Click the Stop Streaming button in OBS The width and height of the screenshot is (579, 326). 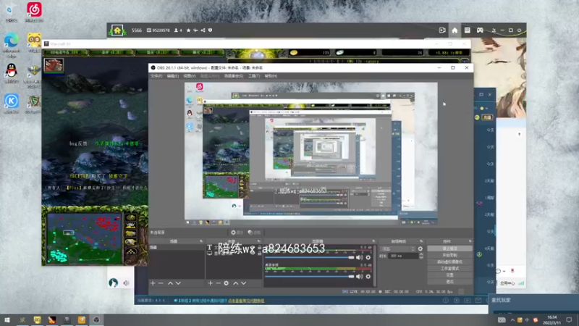tap(449, 248)
